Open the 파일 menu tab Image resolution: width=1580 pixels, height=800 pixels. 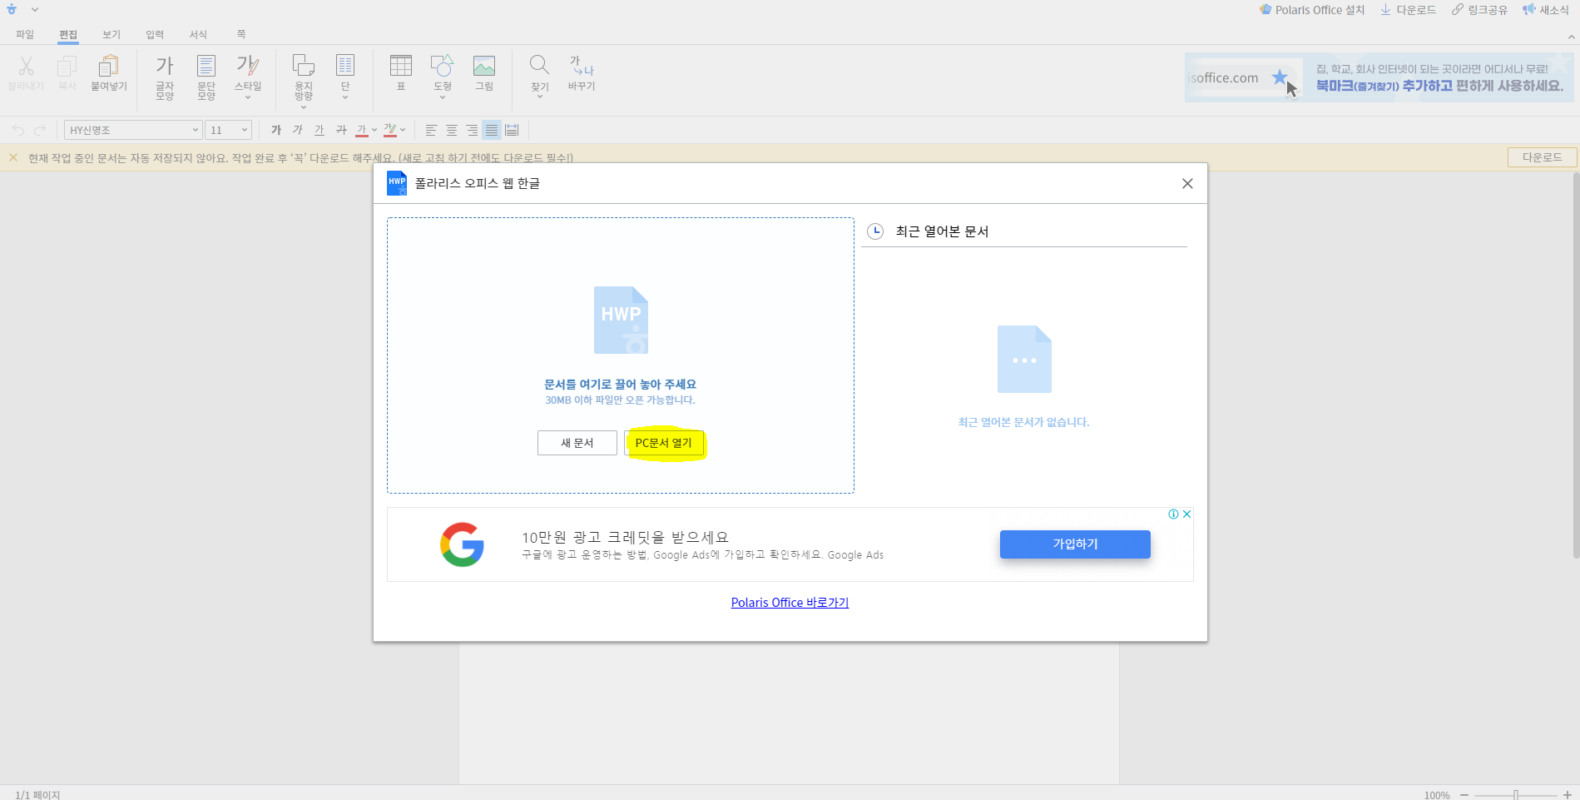coord(25,34)
